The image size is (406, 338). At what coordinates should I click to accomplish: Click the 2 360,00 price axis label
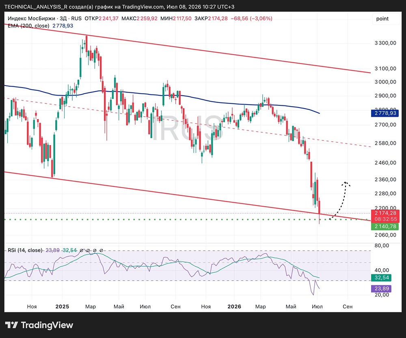pyautogui.click(x=385, y=180)
